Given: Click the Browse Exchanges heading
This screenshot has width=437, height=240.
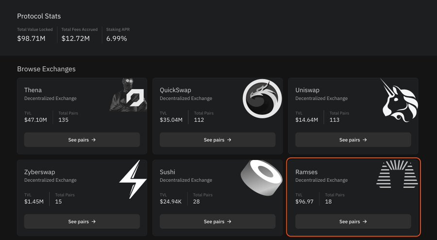Looking at the screenshot, I should click(x=46, y=69).
